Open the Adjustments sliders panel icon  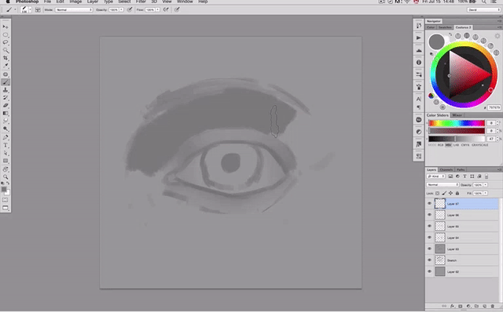(x=418, y=74)
